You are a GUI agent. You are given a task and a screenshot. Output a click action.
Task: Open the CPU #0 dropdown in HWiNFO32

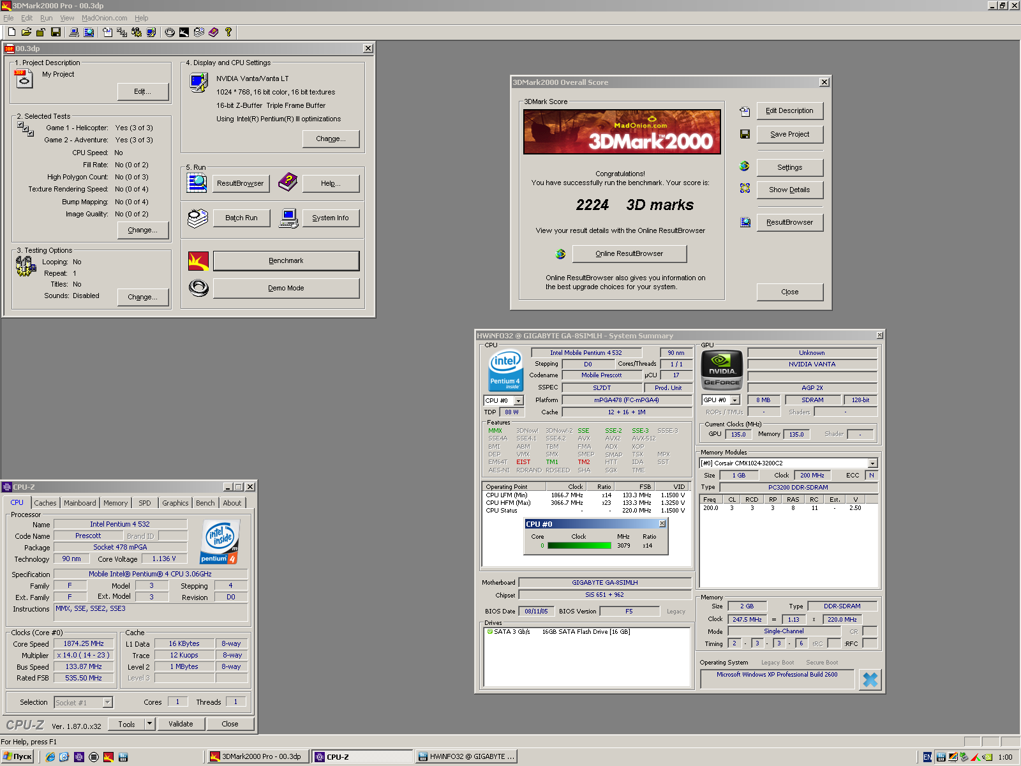[x=518, y=401]
